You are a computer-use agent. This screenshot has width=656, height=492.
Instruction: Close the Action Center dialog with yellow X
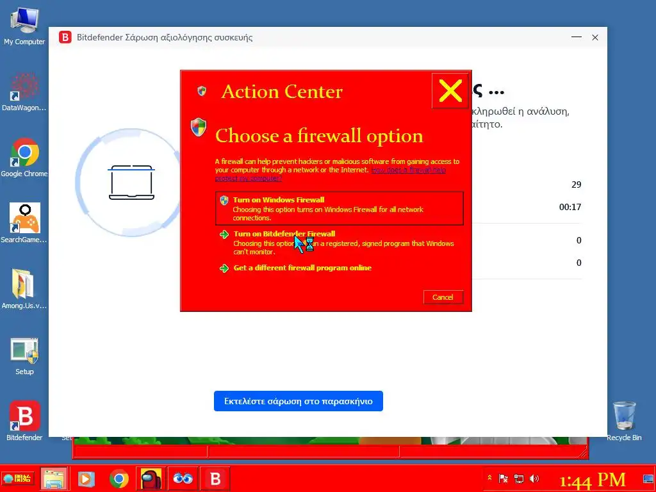(x=450, y=91)
